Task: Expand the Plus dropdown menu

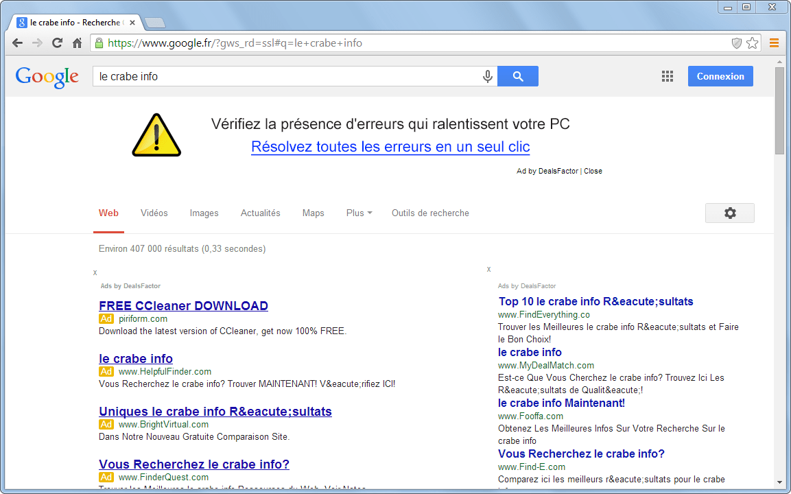Action: (x=359, y=213)
